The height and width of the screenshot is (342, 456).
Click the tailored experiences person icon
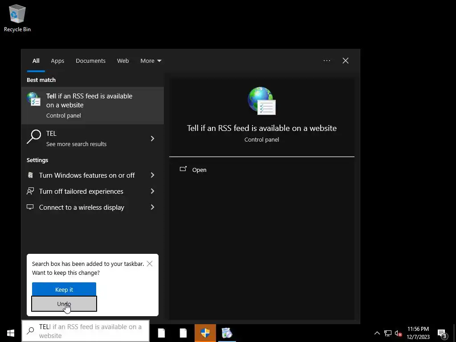coord(30,191)
